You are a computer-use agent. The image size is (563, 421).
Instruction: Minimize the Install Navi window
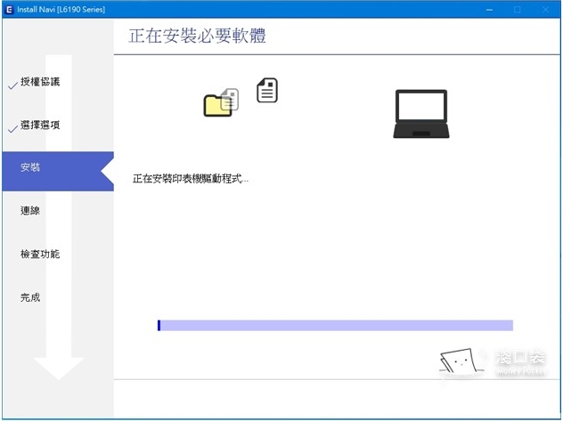[x=489, y=8]
